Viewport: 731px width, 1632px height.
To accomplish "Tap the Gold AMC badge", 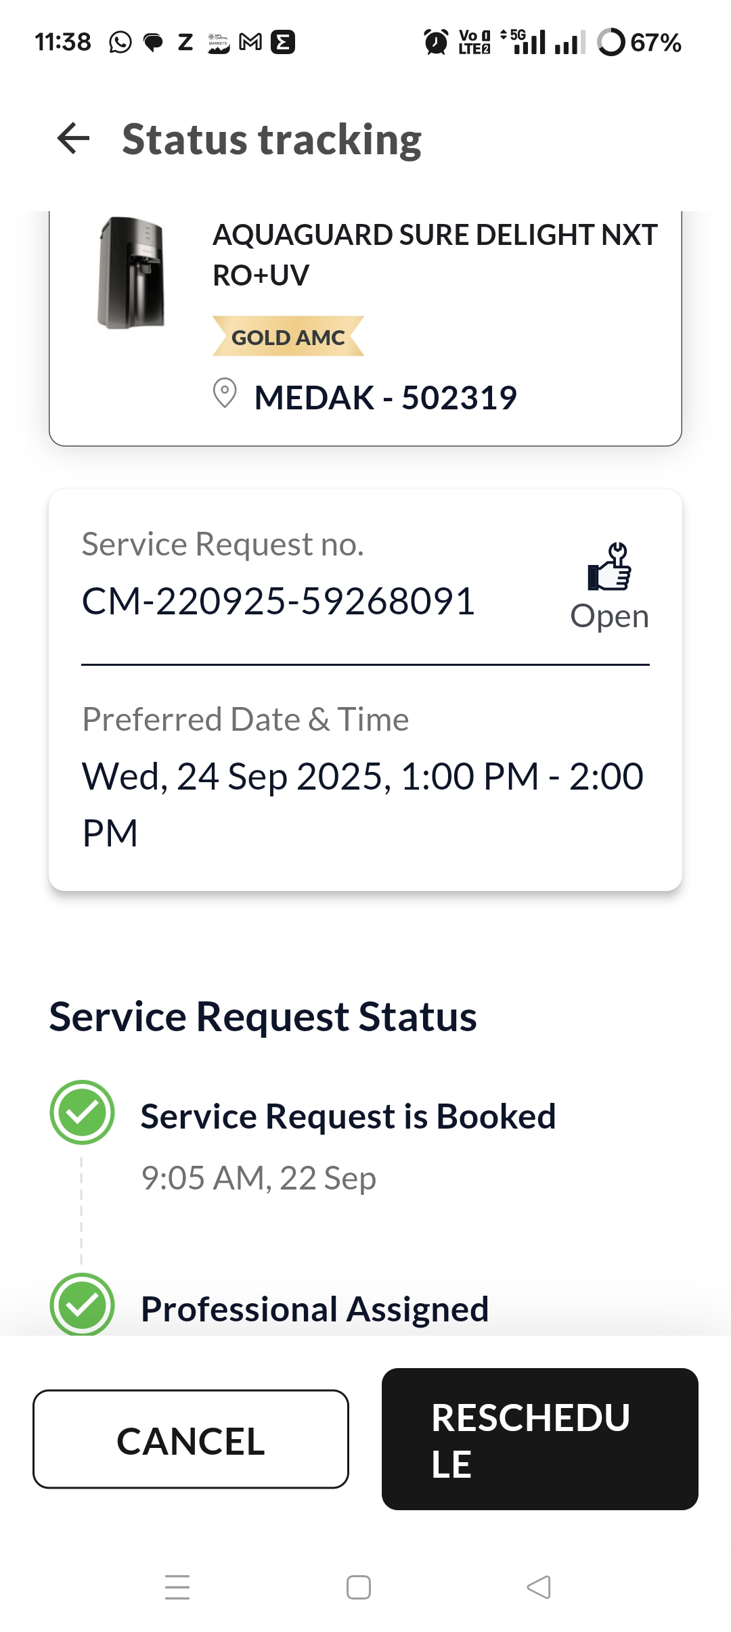I will coord(288,336).
